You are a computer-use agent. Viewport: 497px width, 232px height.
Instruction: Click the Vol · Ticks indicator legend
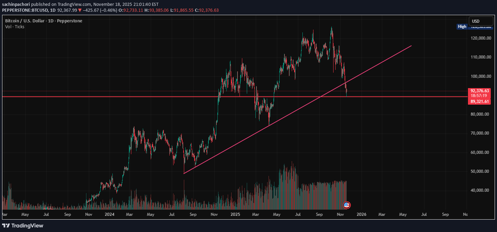click(15, 27)
